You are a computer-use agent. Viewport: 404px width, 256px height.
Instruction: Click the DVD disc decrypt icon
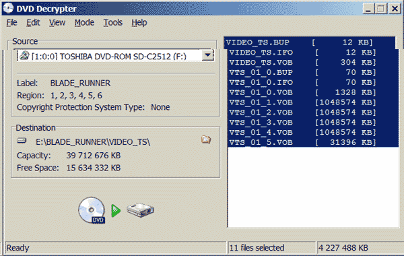[92, 210]
